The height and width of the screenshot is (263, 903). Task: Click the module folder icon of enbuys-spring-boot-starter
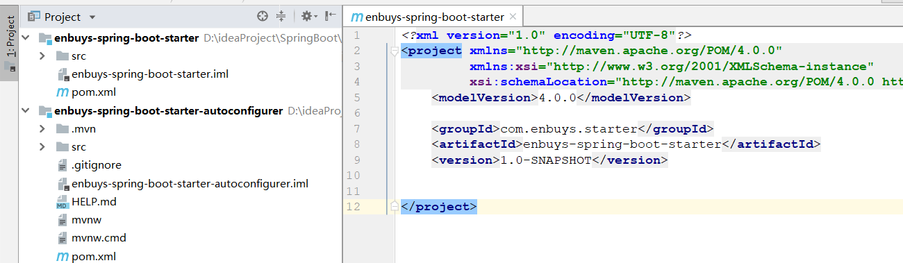tap(44, 38)
